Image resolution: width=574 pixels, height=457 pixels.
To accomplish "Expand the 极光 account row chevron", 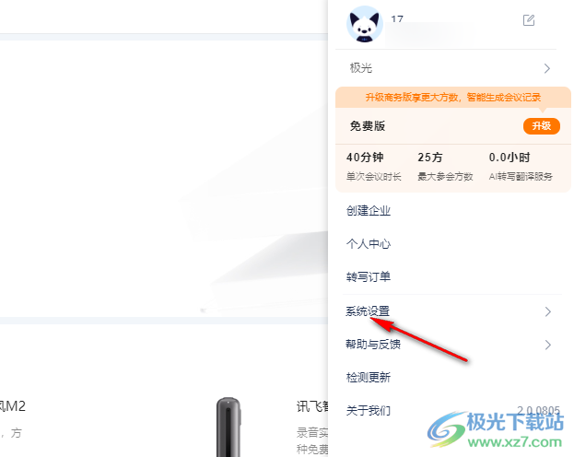I will (547, 68).
